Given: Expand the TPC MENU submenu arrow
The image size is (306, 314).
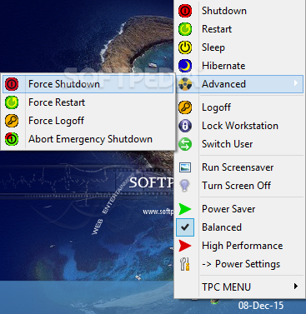Looking at the screenshot, I should tap(296, 287).
